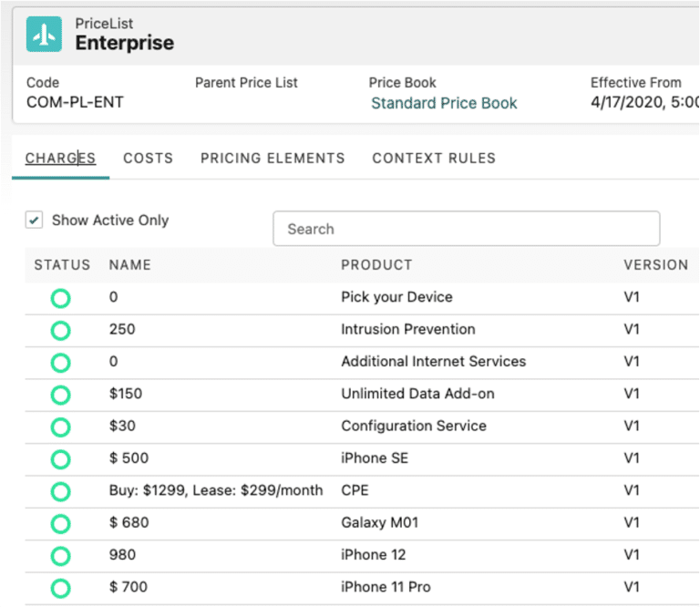The width and height of the screenshot is (700, 607).
Task: Select the iPhone 11 Pro product
Action: [386, 586]
